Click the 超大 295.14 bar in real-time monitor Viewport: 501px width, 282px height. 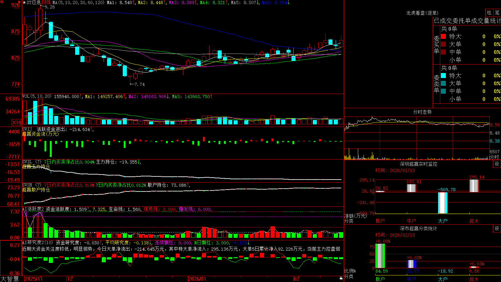point(474,186)
